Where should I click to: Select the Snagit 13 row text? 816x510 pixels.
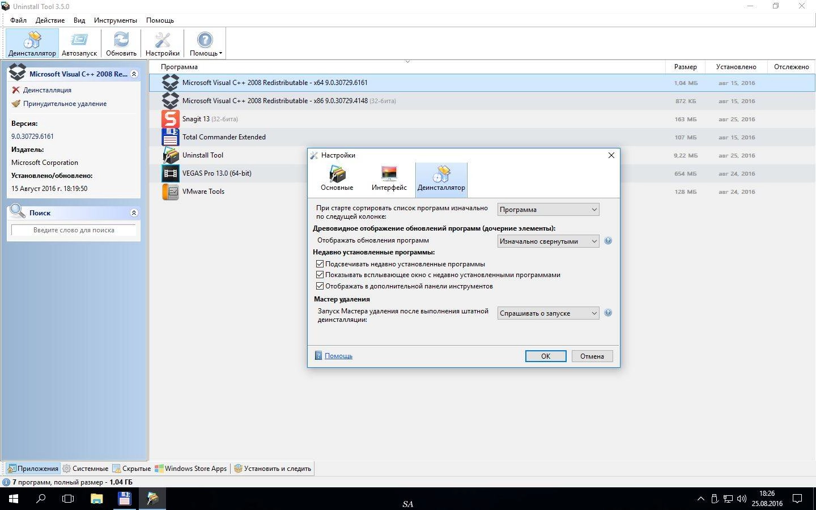click(210, 119)
